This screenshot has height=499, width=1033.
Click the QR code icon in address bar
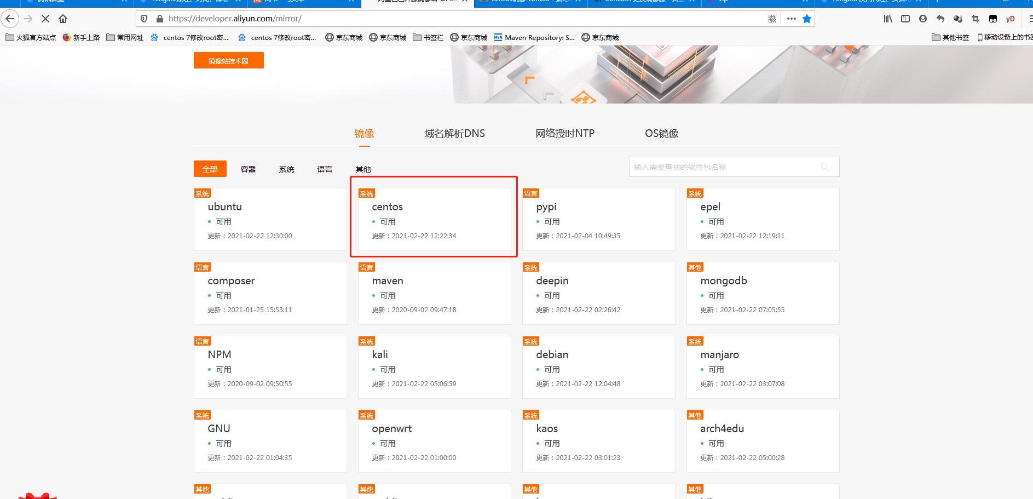click(772, 19)
